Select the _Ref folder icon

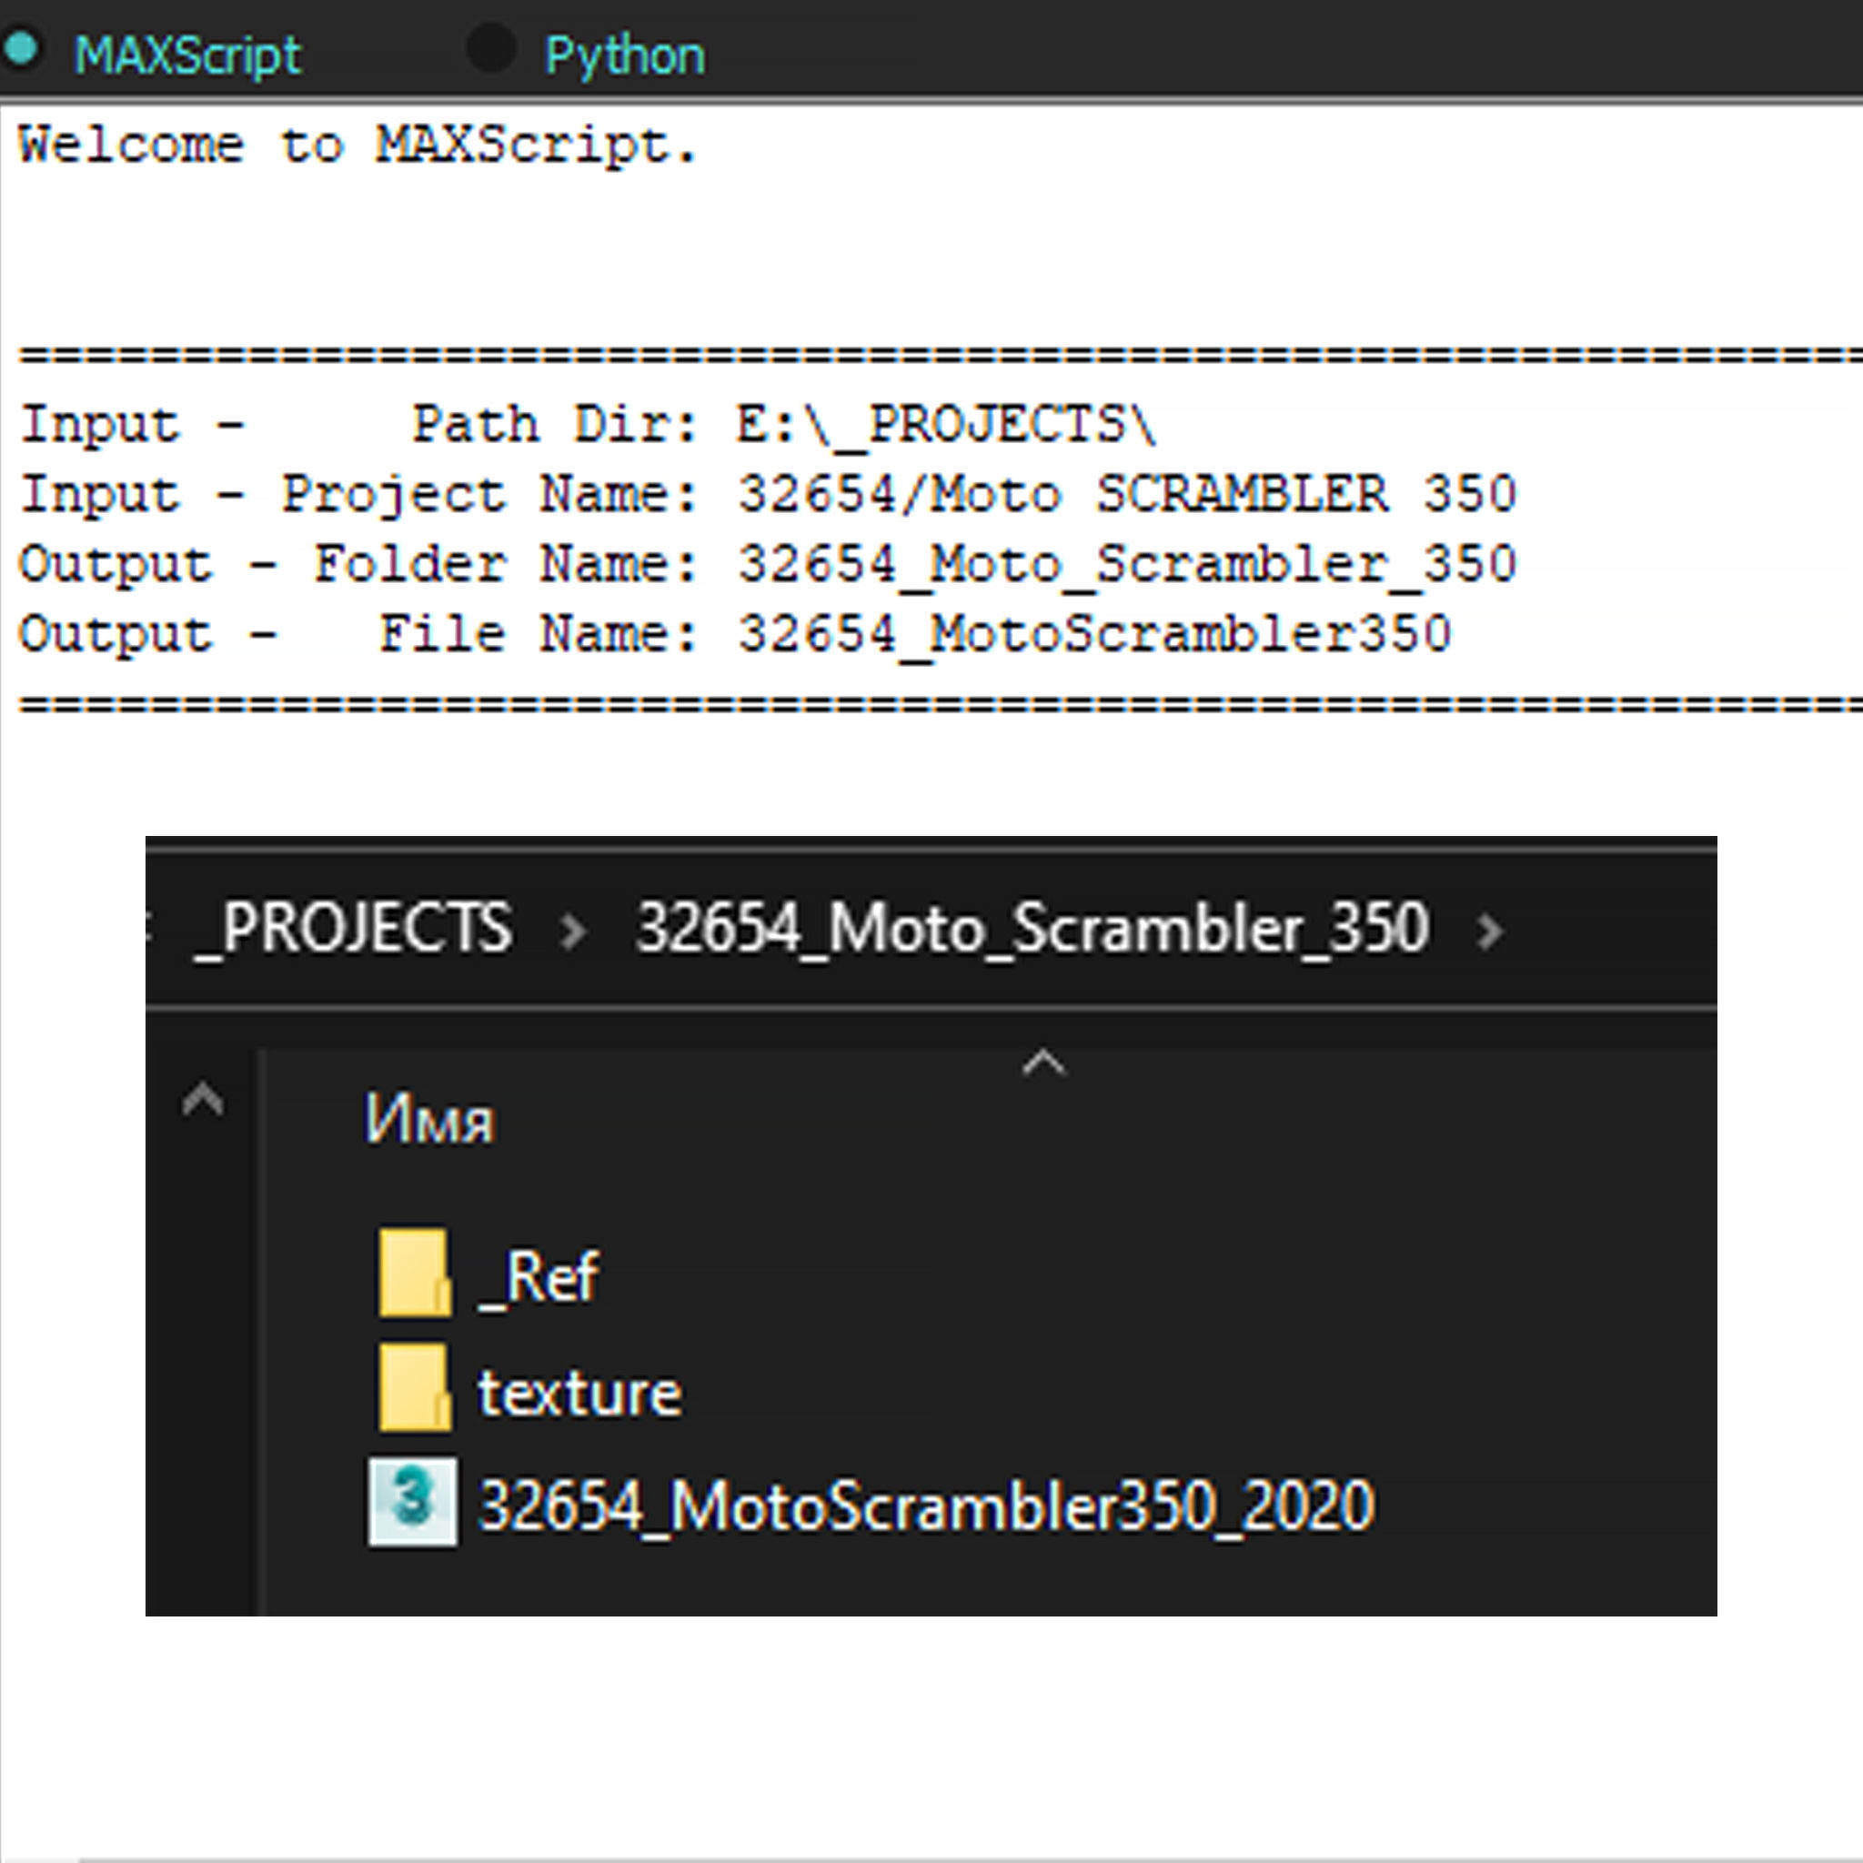click(x=414, y=1273)
